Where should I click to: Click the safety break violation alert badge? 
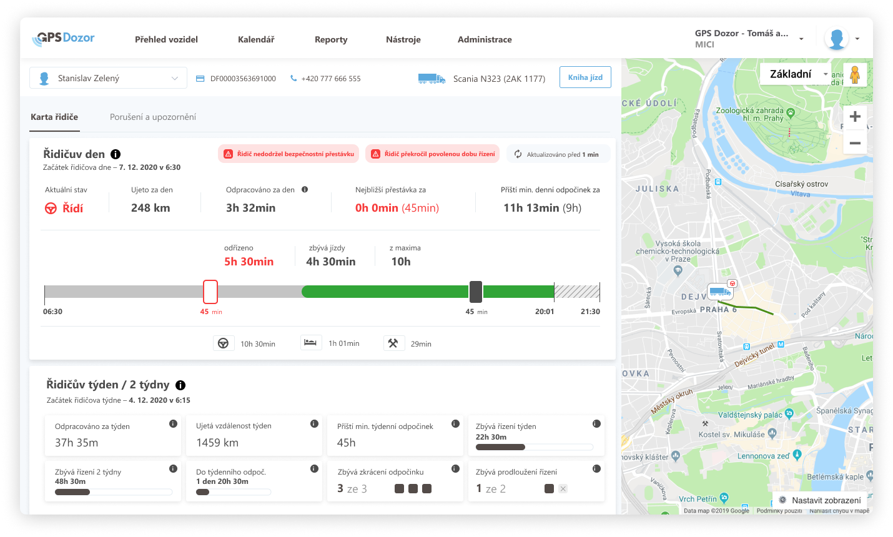click(x=289, y=154)
